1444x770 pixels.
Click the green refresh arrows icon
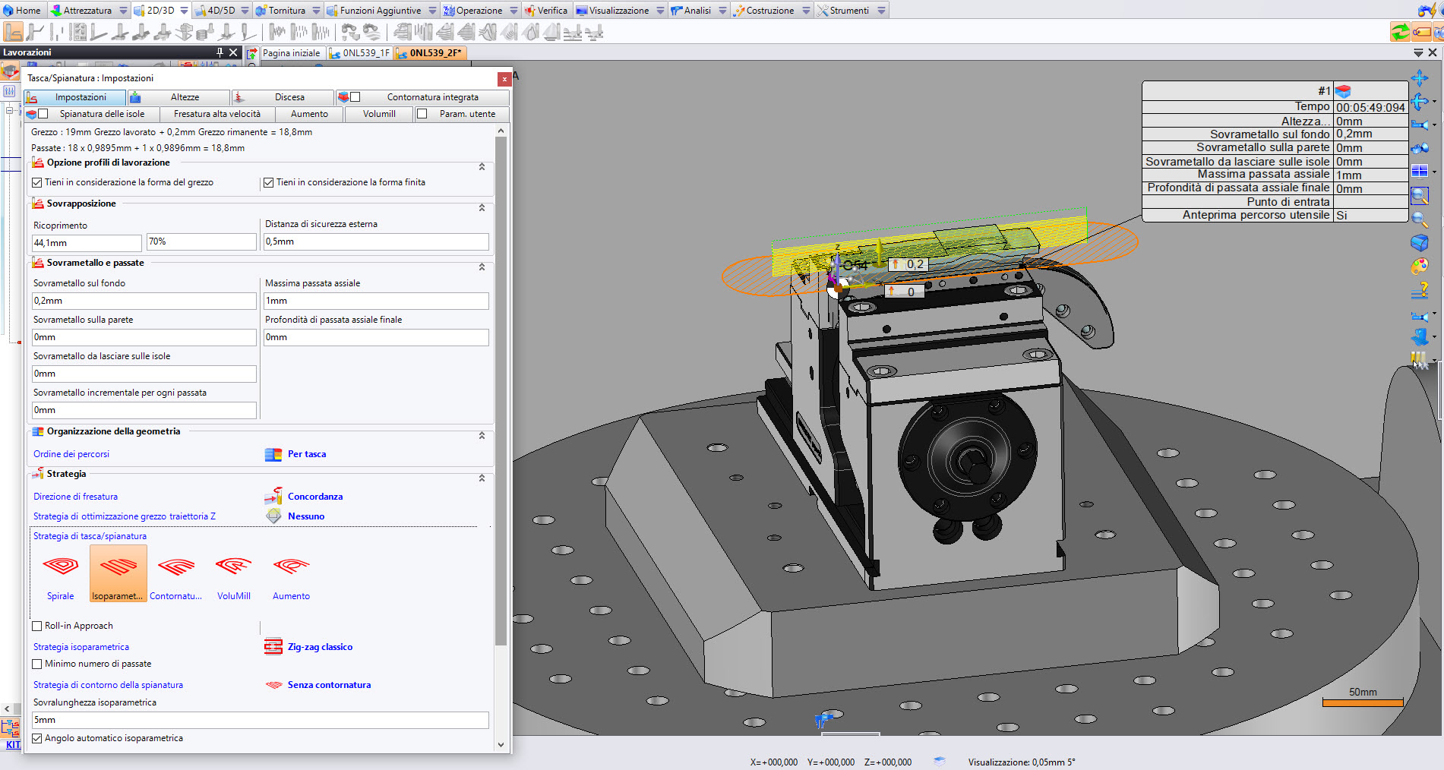point(1400,32)
